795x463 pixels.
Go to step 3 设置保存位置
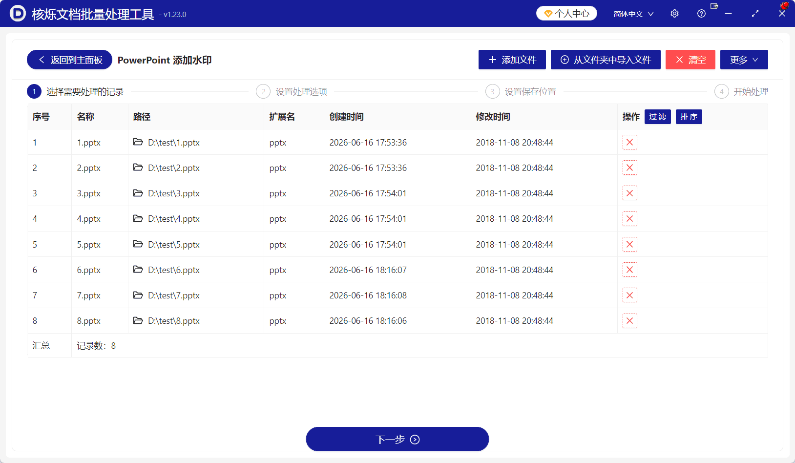point(521,91)
